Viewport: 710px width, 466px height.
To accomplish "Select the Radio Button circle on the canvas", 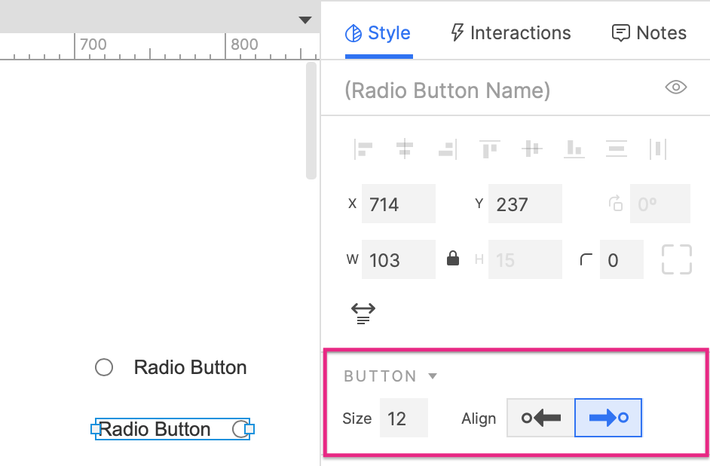I will point(103,367).
